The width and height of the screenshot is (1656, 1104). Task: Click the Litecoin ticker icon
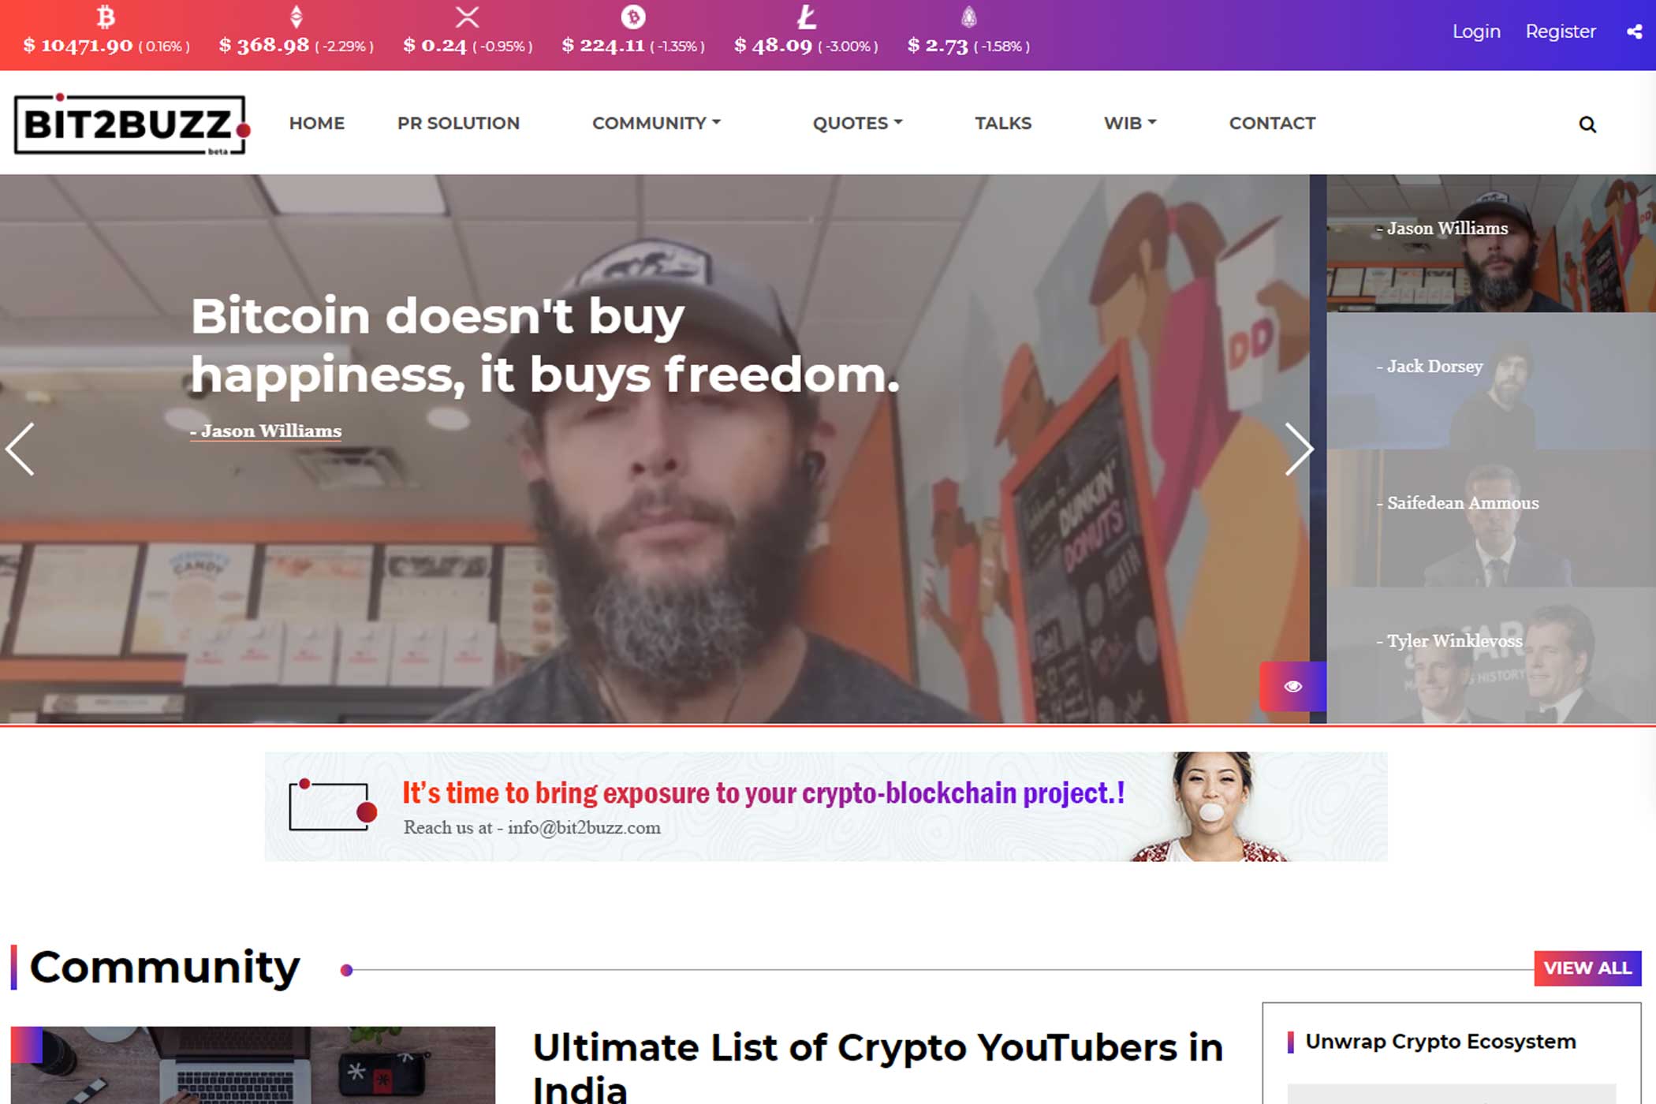click(806, 17)
